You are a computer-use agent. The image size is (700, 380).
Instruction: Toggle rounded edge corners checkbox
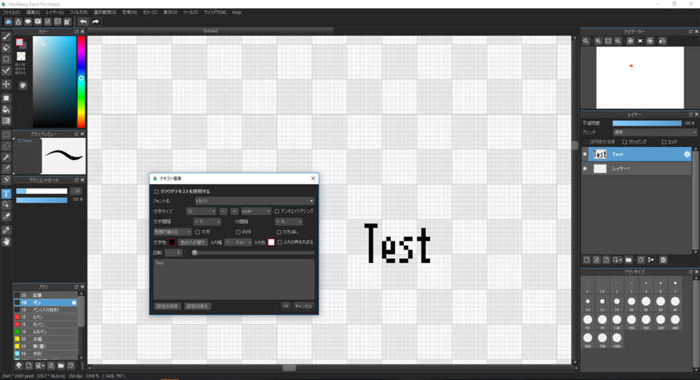pos(280,243)
